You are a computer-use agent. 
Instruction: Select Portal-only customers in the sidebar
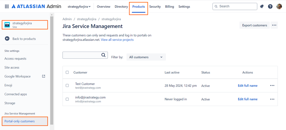tap(25, 121)
